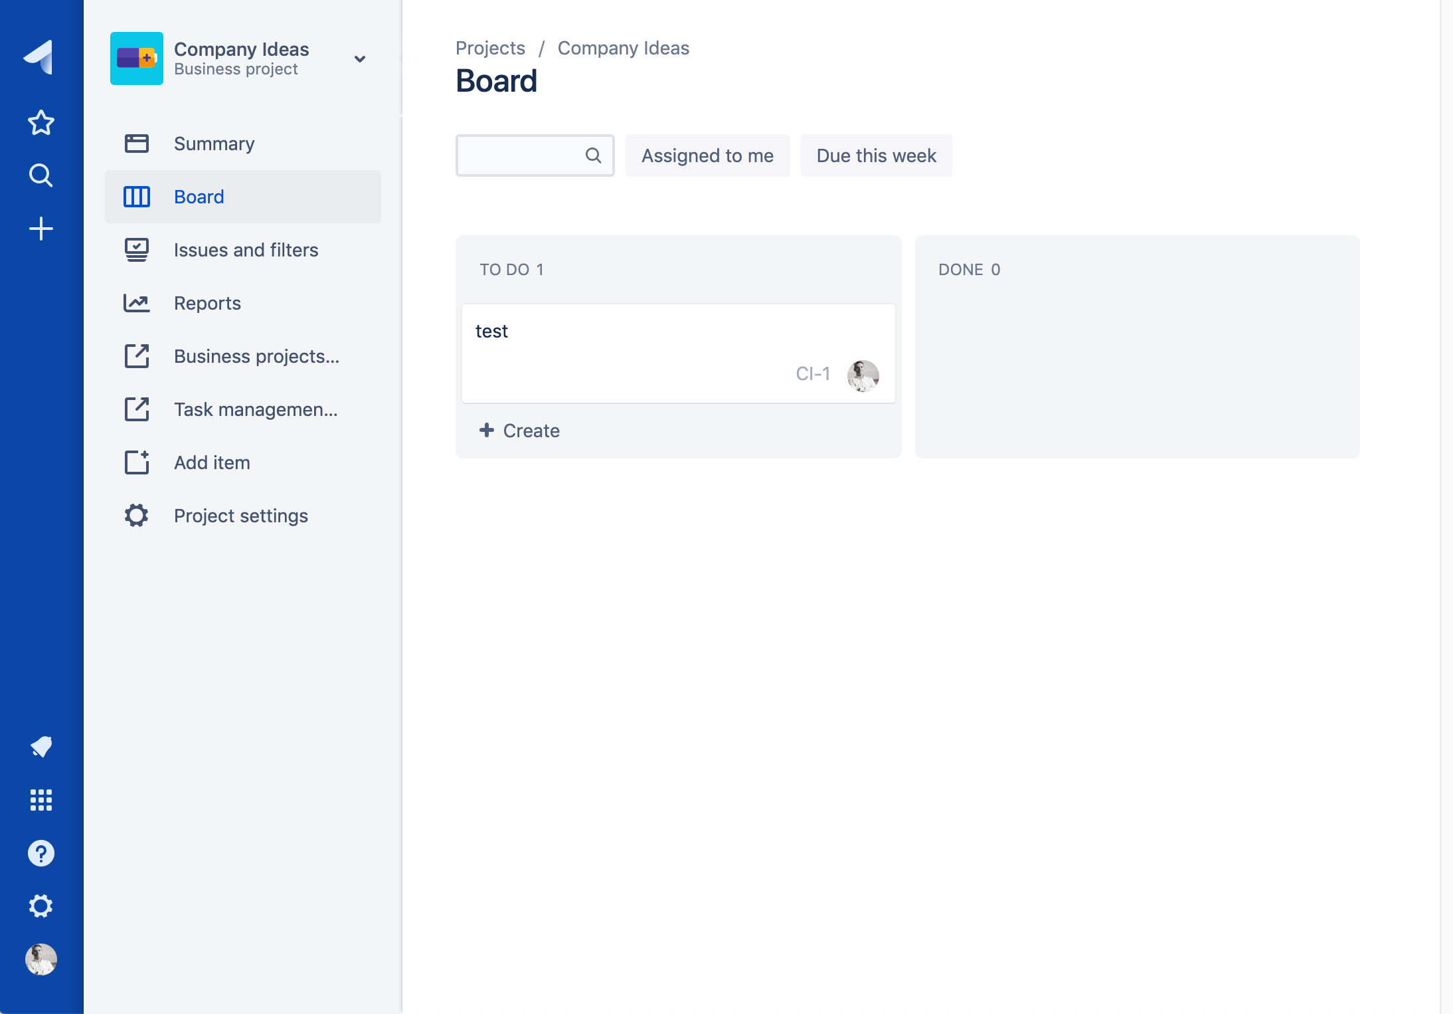The image size is (1453, 1014).
Task: Click the plus create icon in sidebar
Action: pyautogui.click(x=41, y=229)
